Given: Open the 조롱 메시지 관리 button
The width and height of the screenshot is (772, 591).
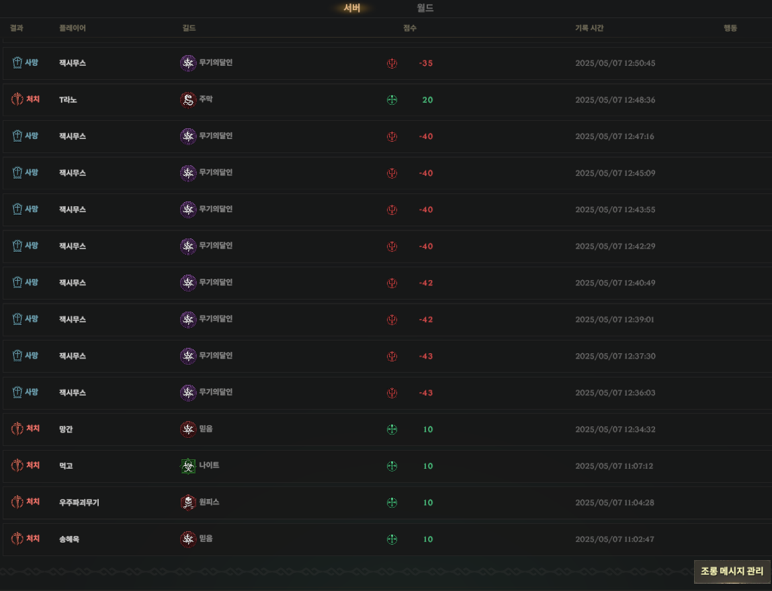Looking at the screenshot, I should pyautogui.click(x=732, y=572).
